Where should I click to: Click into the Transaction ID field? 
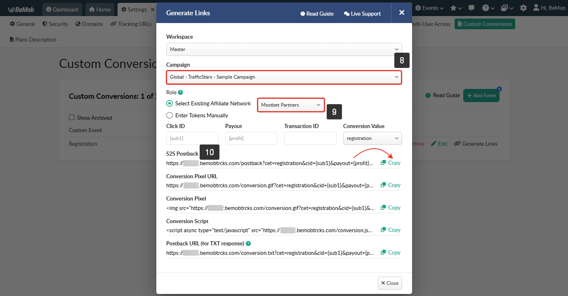tap(310, 138)
